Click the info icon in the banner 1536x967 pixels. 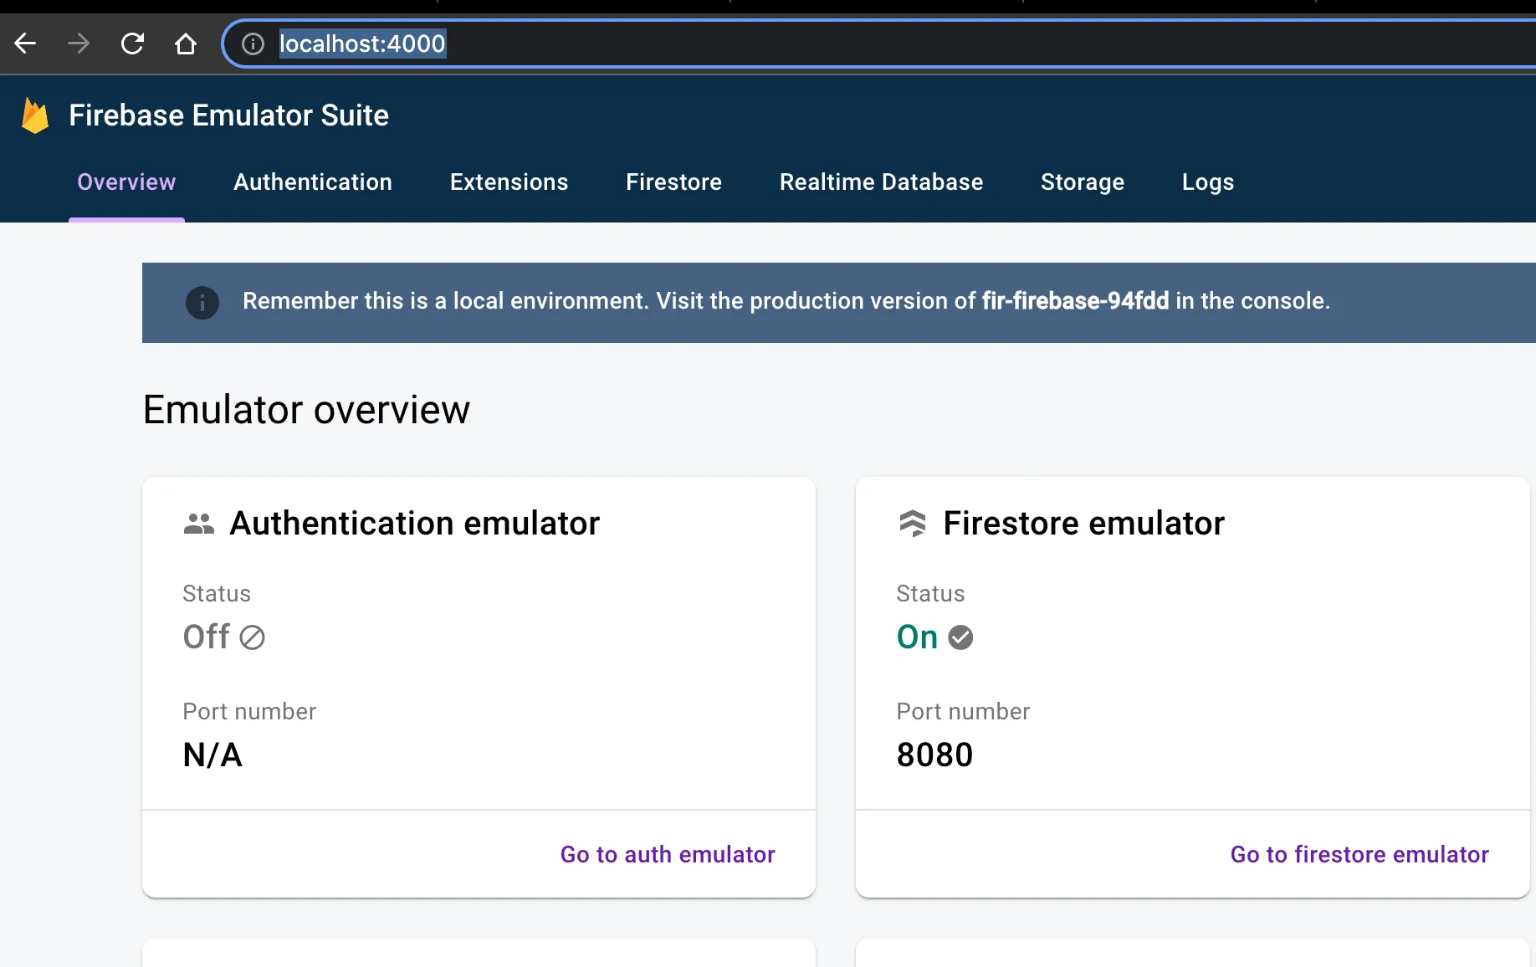point(202,302)
